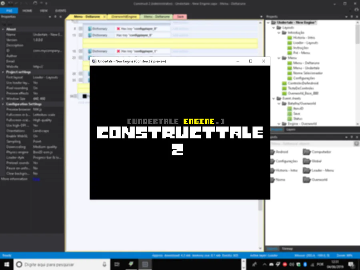This screenshot has height=270, width=360.
Task: Switch to the Tilemap panel tab
Action: 287,249
